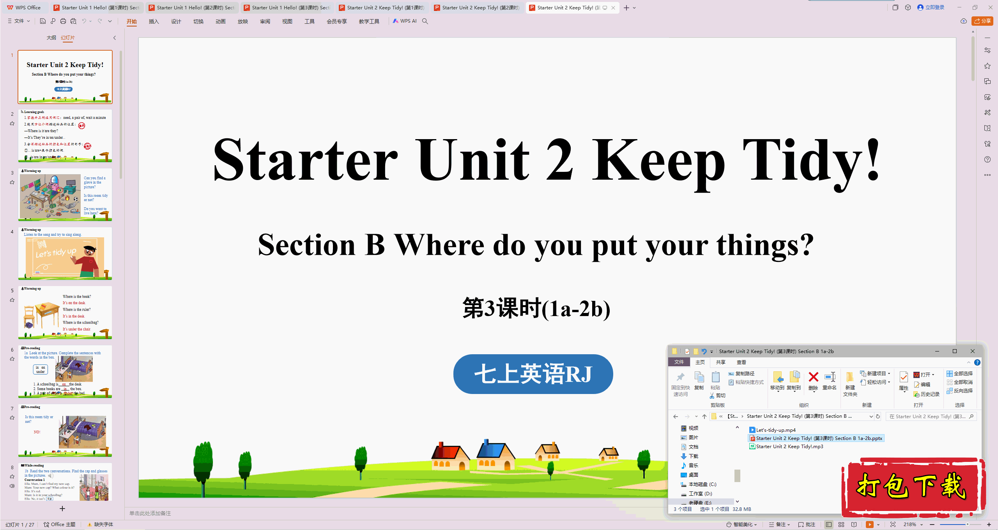The width and height of the screenshot is (998, 530).
Task: Switch to slide sorter view icon
Action: point(841,525)
